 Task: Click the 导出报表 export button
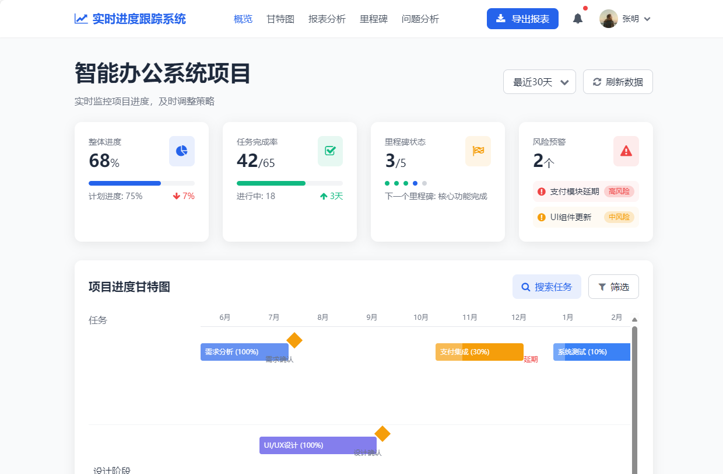pos(522,19)
